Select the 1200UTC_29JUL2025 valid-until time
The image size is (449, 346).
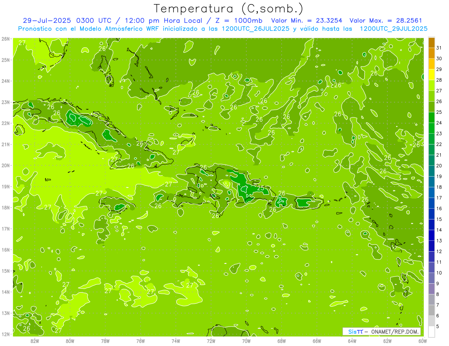pyautogui.click(x=394, y=28)
